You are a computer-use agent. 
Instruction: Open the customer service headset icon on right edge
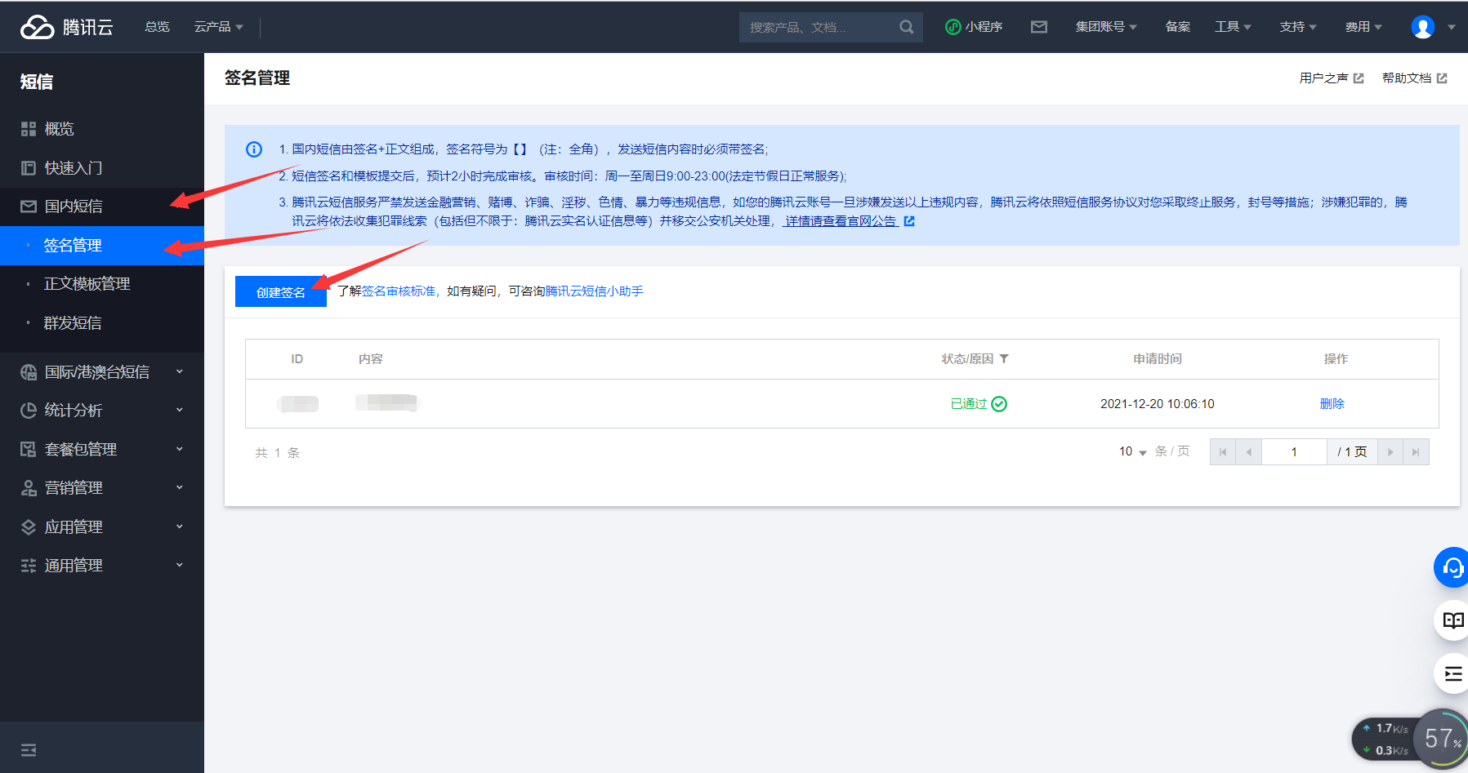(1452, 566)
